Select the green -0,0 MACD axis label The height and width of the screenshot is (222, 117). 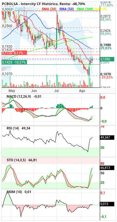point(103,121)
